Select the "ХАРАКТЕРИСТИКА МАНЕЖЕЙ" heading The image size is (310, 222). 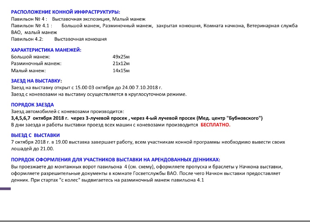[x=46, y=50]
